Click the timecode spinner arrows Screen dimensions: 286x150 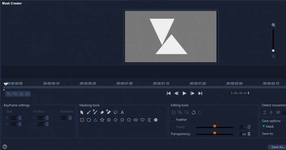click(x=248, y=93)
